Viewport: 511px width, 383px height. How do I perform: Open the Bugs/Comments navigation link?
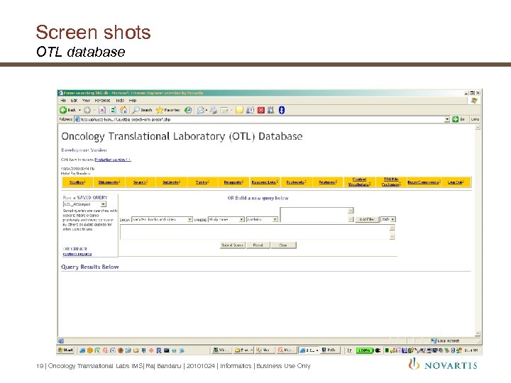pyautogui.click(x=424, y=182)
